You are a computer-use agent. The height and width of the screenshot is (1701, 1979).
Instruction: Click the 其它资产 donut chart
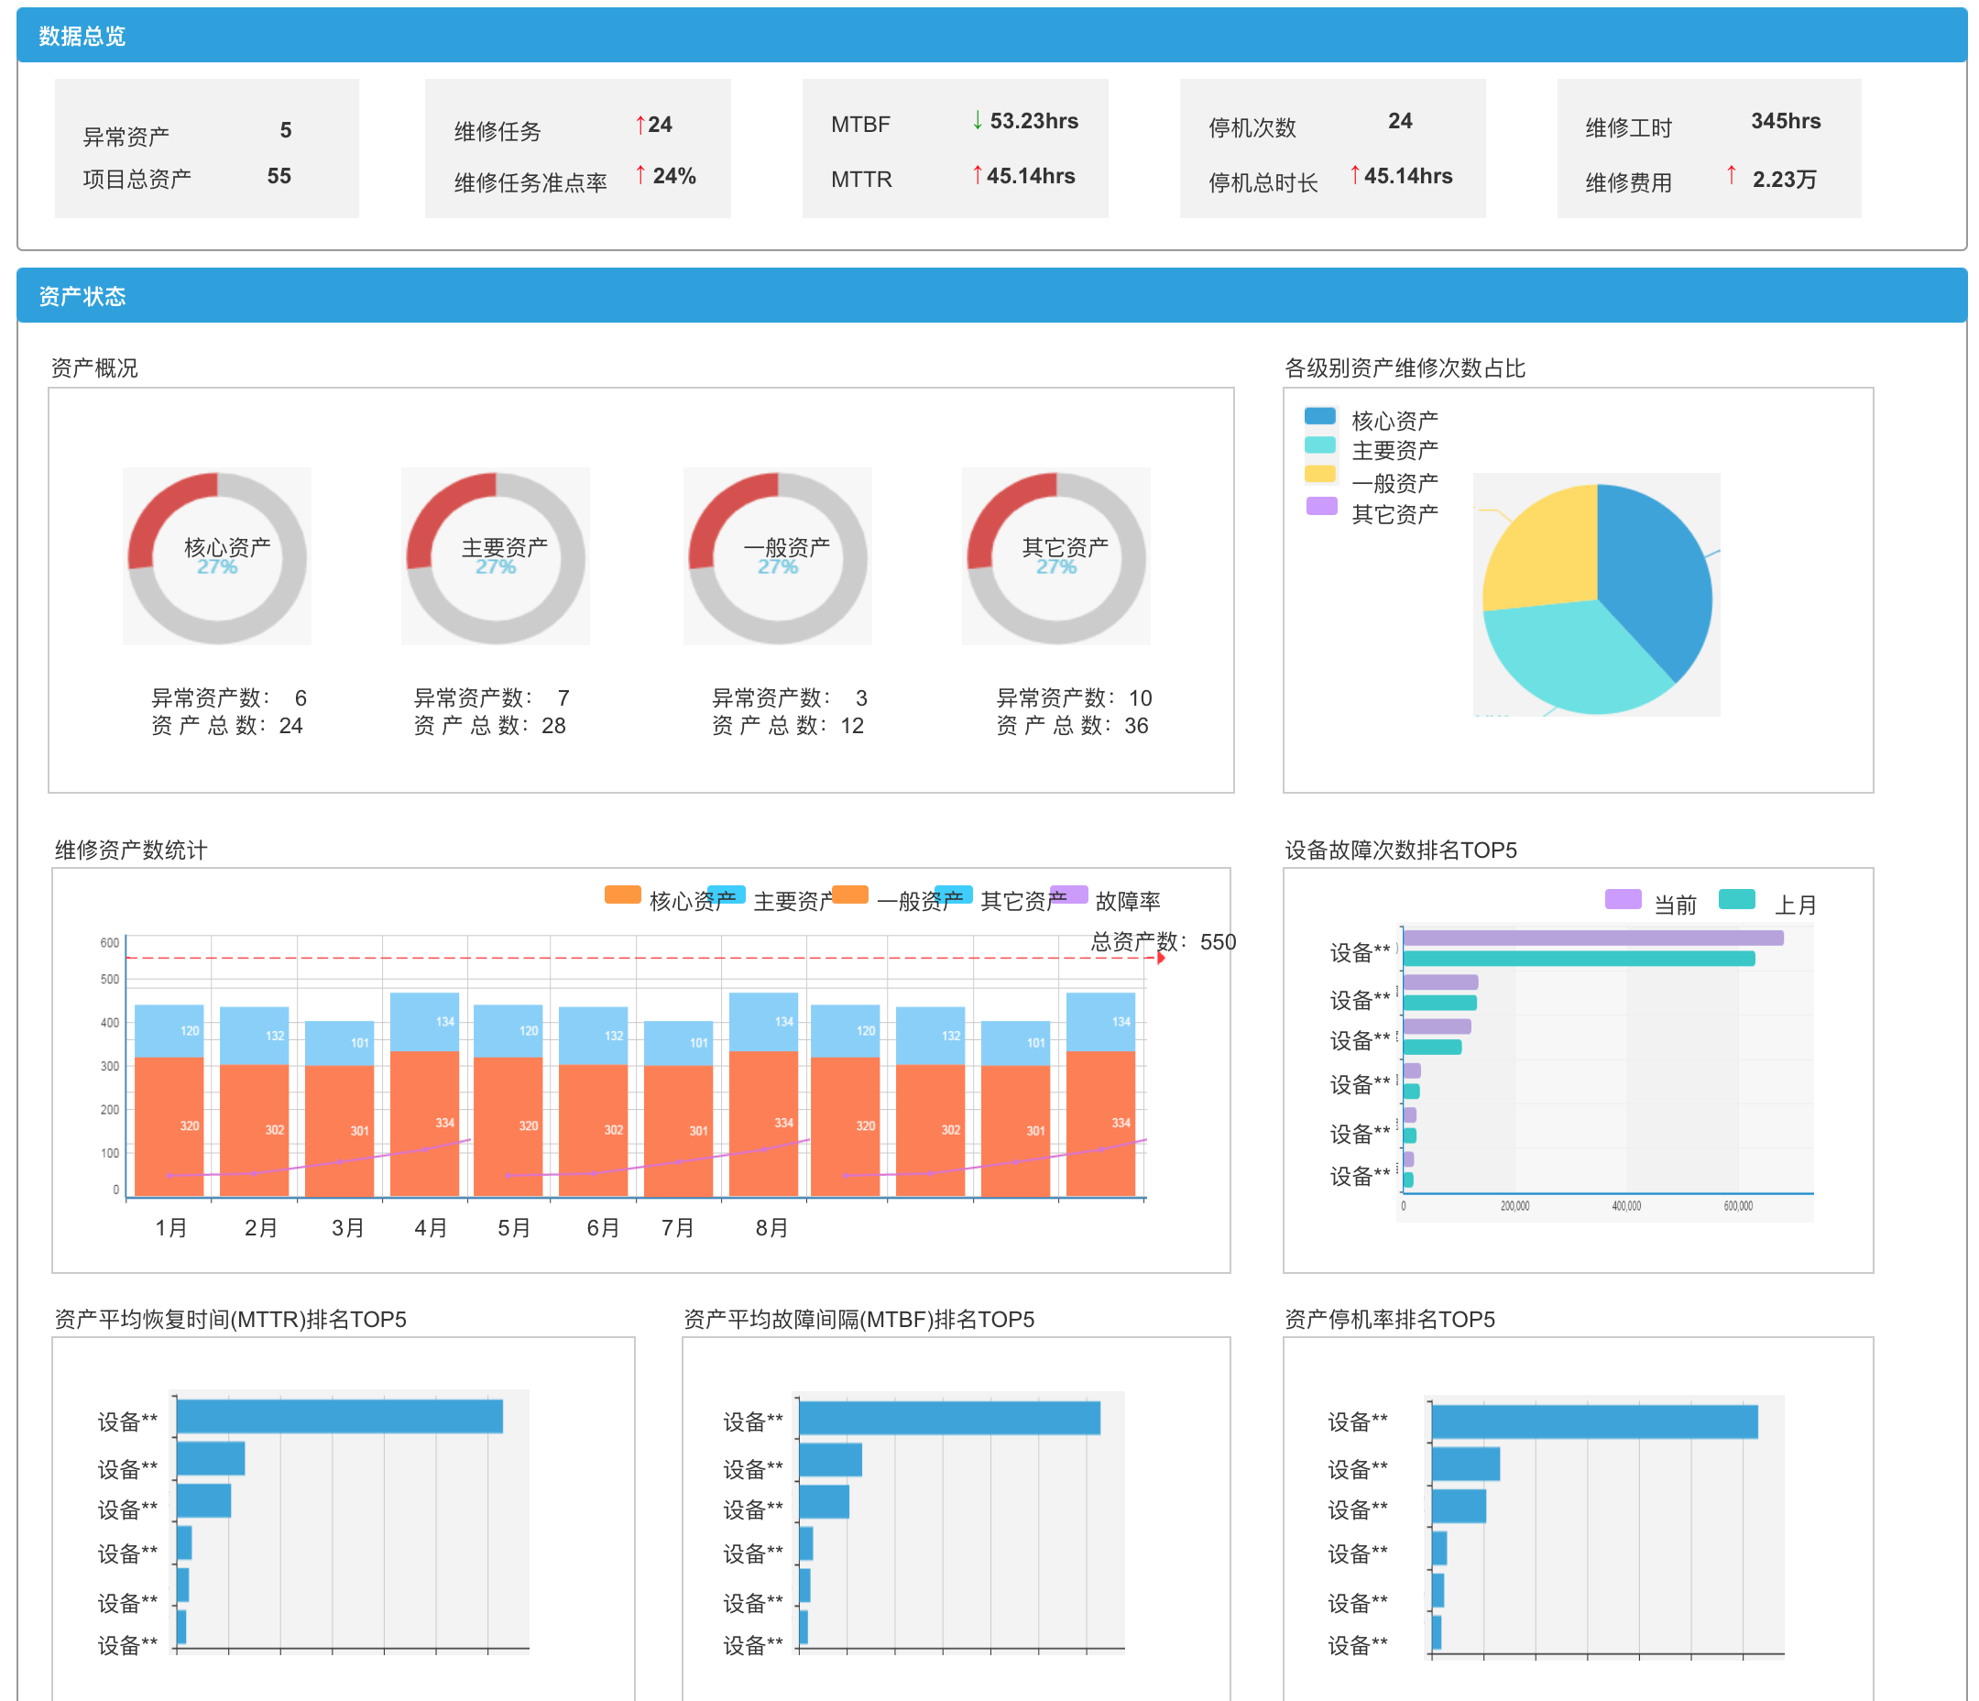click(x=1055, y=557)
